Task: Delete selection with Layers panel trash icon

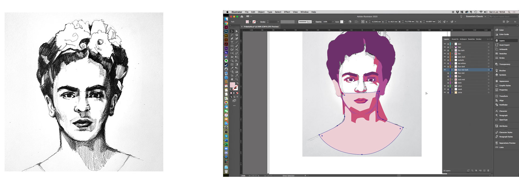Action: [x=488, y=171]
